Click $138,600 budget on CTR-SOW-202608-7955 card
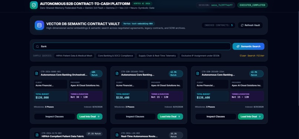The image size is (299, 139). click(x=123, y=98)
